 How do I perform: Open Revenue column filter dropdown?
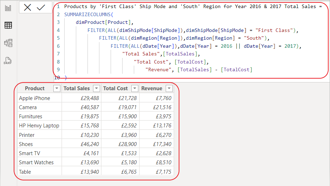[x=169, y=88]
